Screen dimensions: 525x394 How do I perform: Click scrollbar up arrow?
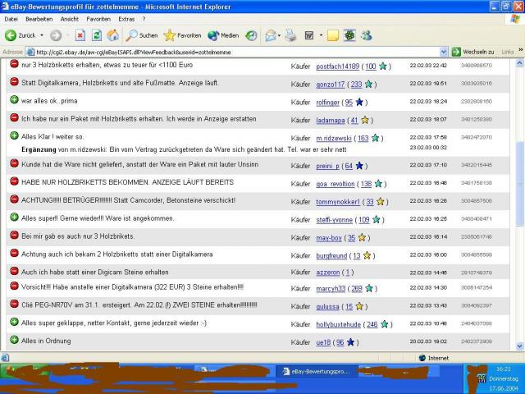(x=519, y=63)
